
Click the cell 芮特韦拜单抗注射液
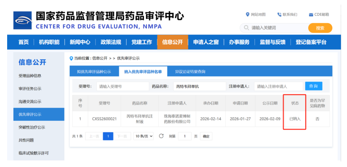(x=140, y=119)
